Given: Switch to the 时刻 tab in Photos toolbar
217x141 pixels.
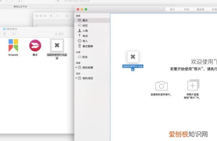Looking at the screenshot, I should coord(186,9).
